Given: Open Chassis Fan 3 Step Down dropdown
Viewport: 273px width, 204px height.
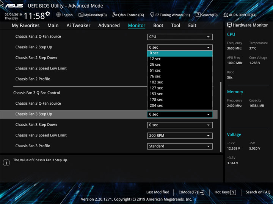Looking at the screenshot, I should tap(180, 125).
